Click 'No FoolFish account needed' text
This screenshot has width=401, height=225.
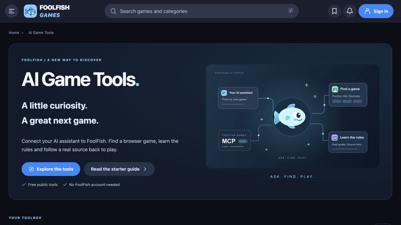(x=94, y=185)
